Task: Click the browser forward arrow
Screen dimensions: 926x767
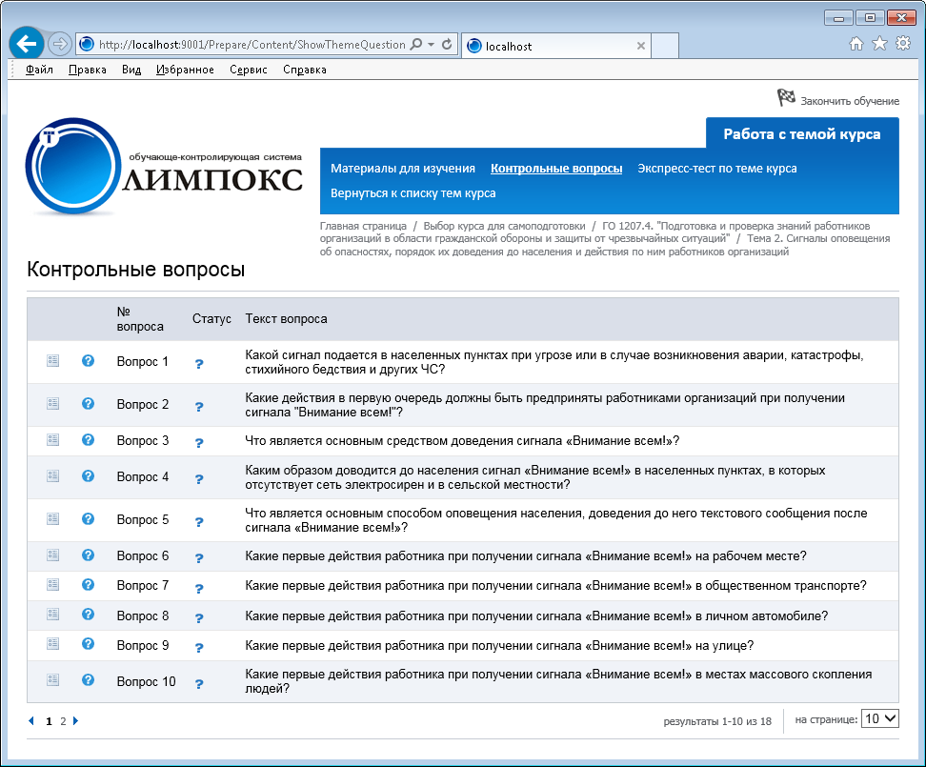Action: [x=60, y=44]
